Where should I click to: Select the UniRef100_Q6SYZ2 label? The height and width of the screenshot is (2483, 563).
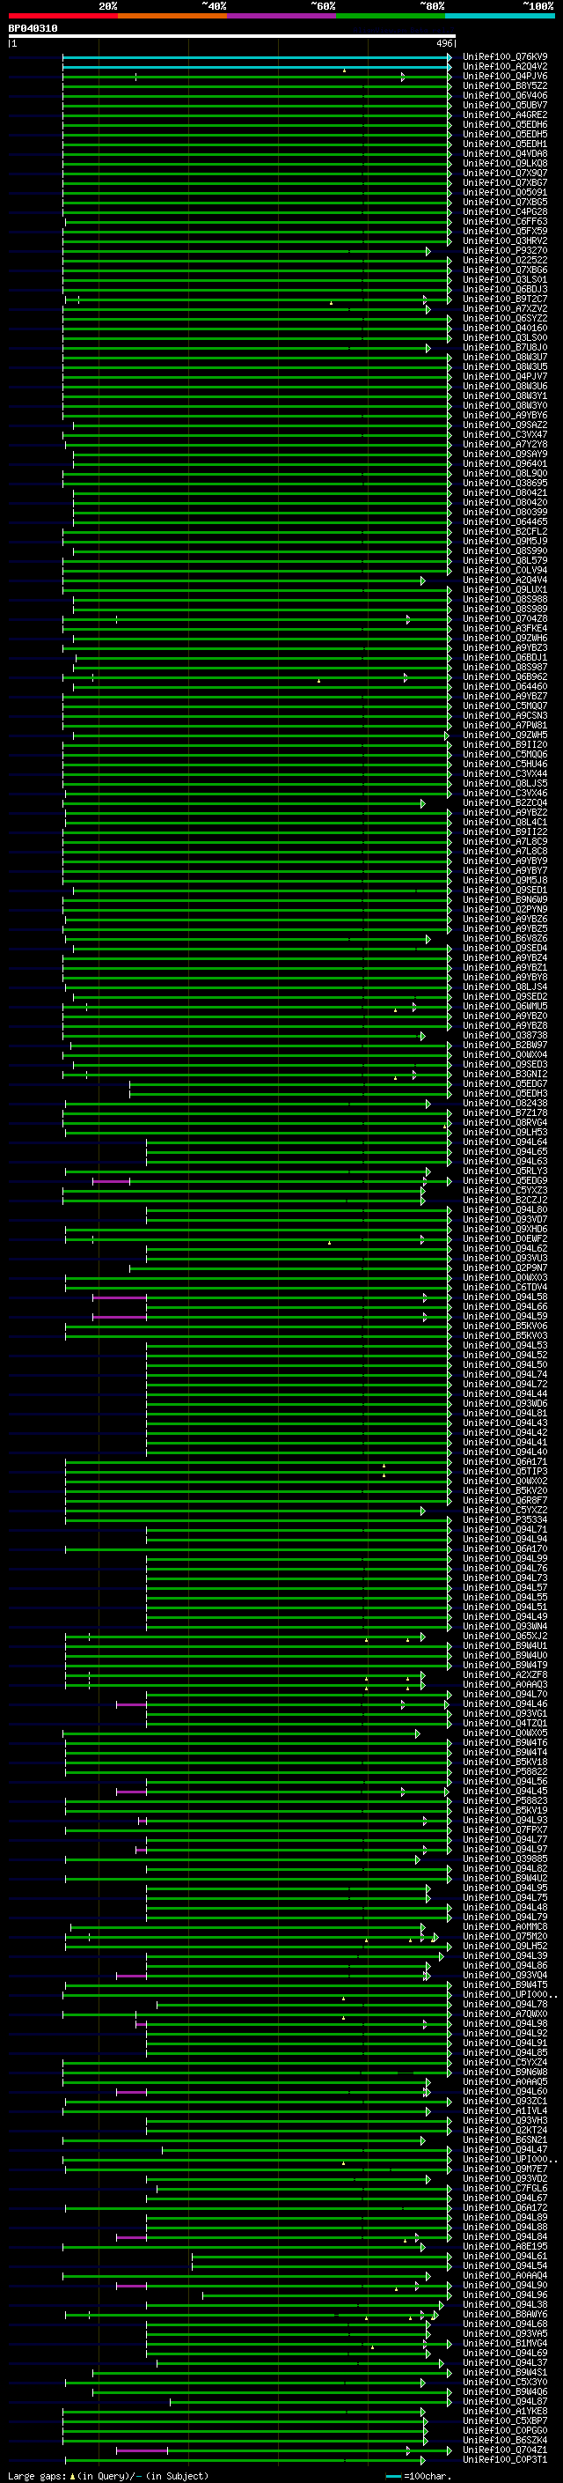[x=505, y=318]
